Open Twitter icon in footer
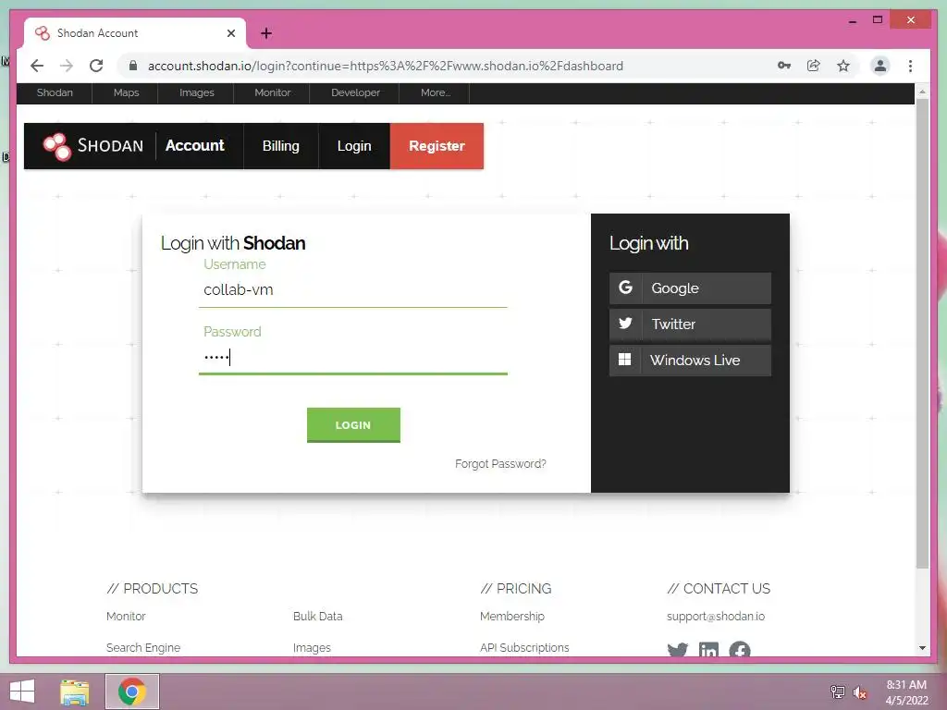The image size is (947, 710). [x=678, y=650]
